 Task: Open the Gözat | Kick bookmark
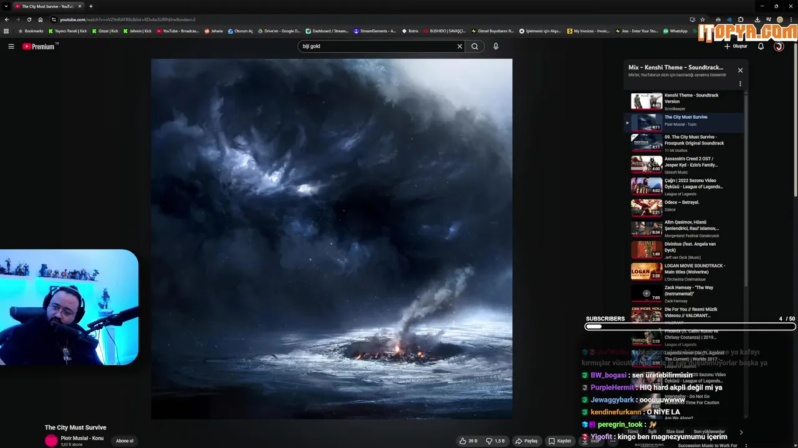(105, 30)
